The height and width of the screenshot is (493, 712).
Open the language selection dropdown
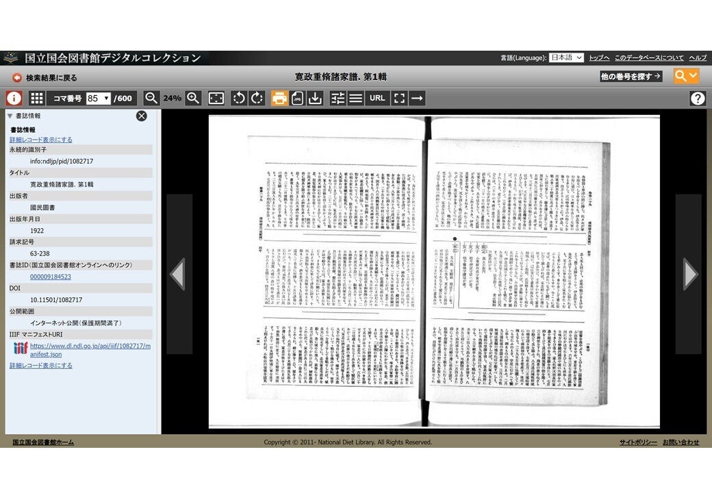[x=566, y=58]
